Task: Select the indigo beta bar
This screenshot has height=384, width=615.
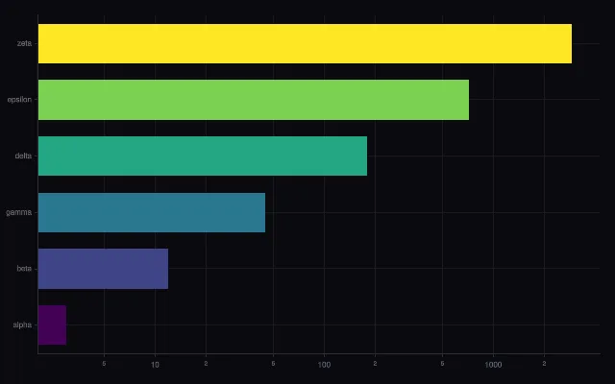Action: 103,269
